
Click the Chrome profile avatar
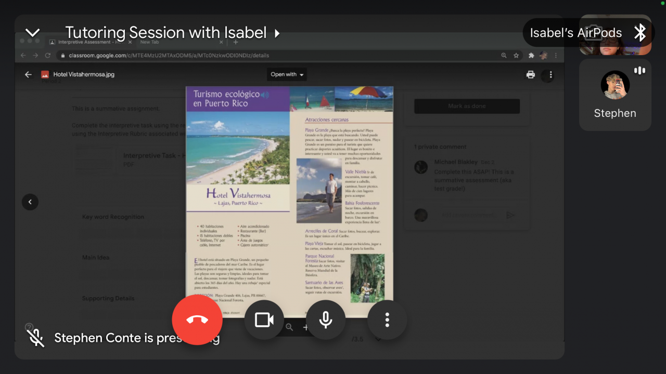(544, 55)
